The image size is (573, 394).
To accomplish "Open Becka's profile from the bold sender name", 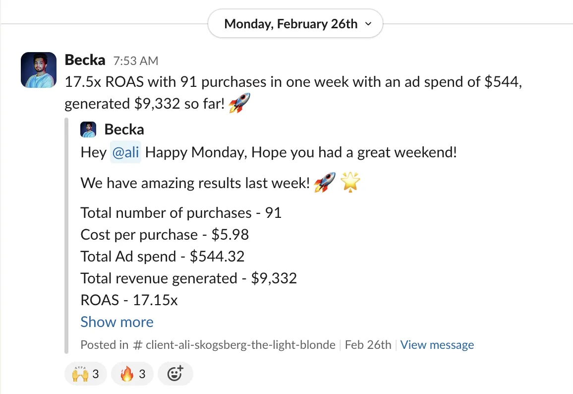I will pyautogui.click(x=85, y=61).
